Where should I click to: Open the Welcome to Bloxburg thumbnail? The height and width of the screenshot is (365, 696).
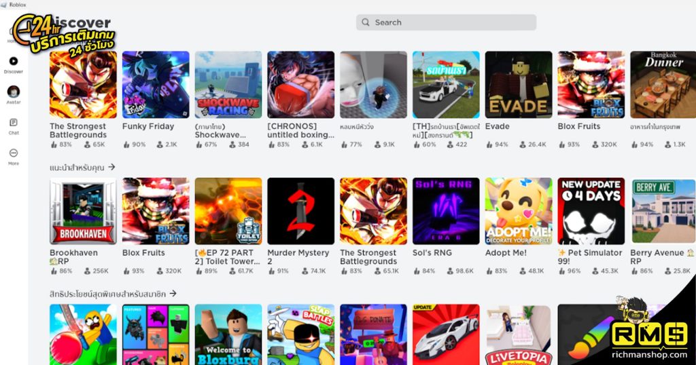228,334
